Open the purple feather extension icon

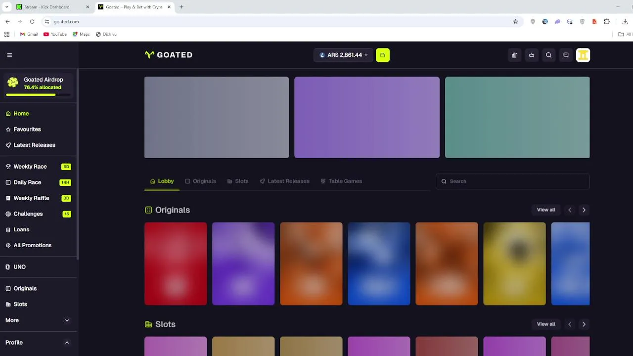point(557,22)
